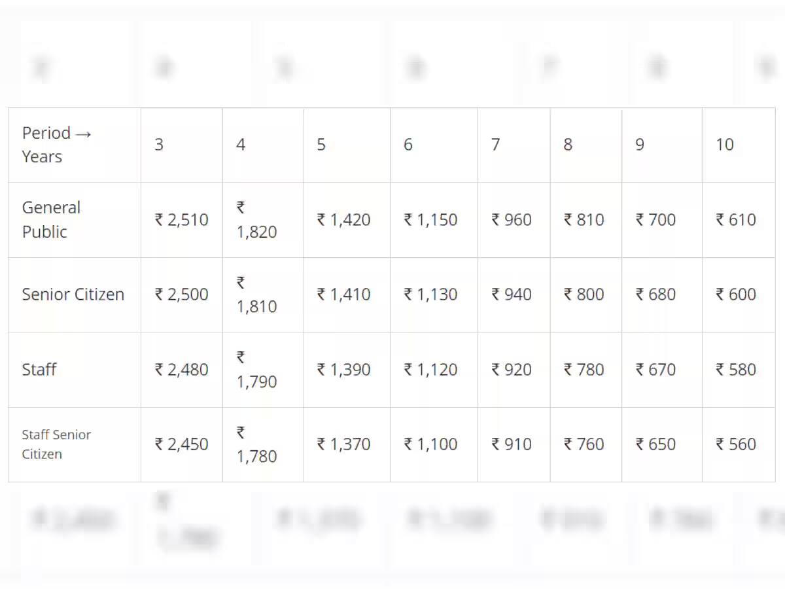Select the ₹ 680 Senior Citizen cell

(x=656, y=294)
